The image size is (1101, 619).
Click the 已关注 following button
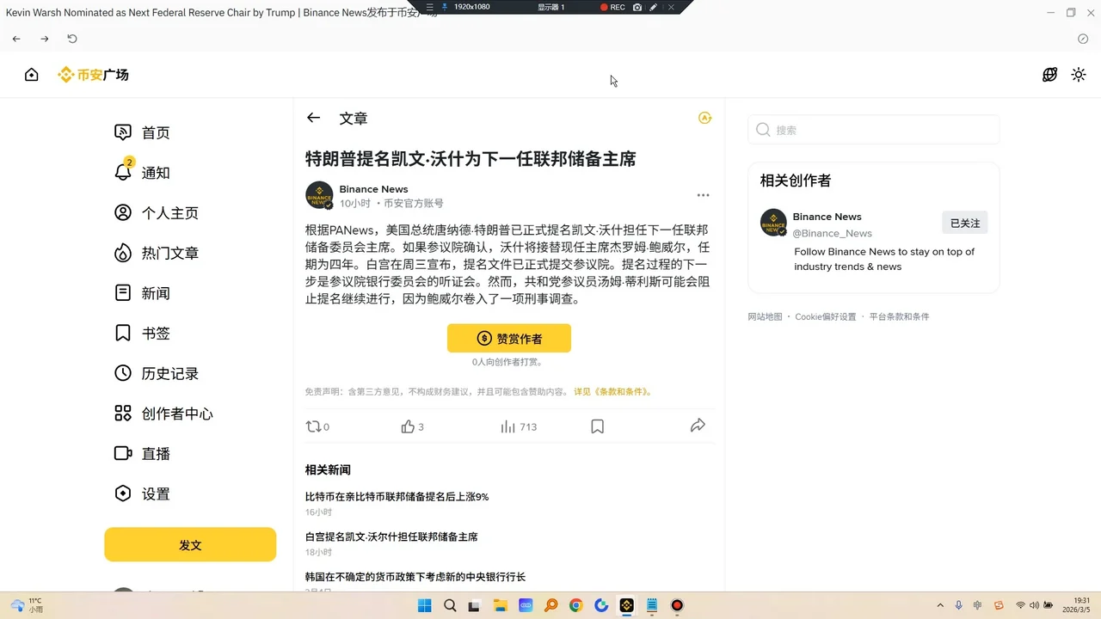click(964, 223)
